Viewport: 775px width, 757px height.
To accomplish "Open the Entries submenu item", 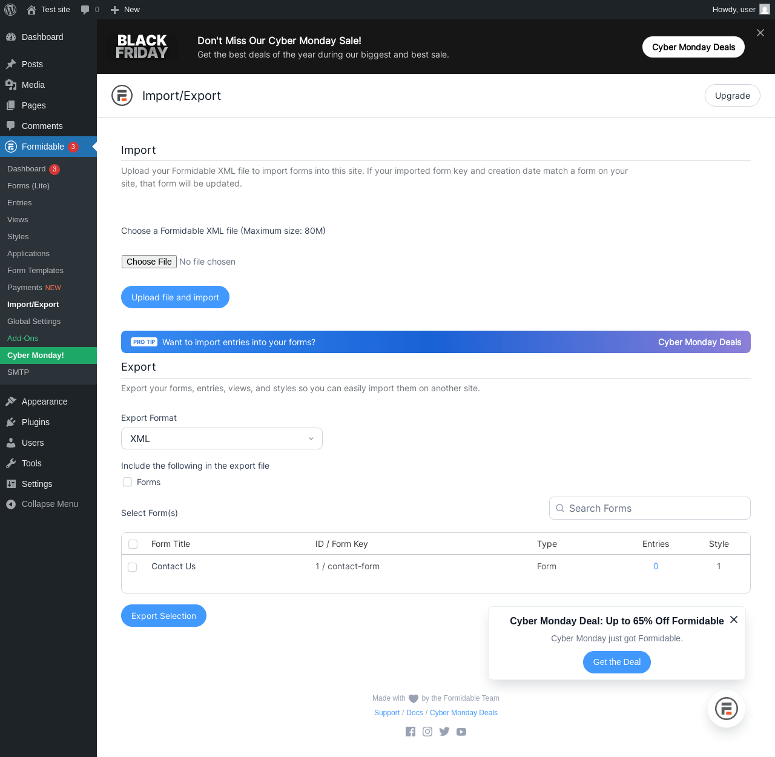I will pyautogui.click(x=48, y=203).
